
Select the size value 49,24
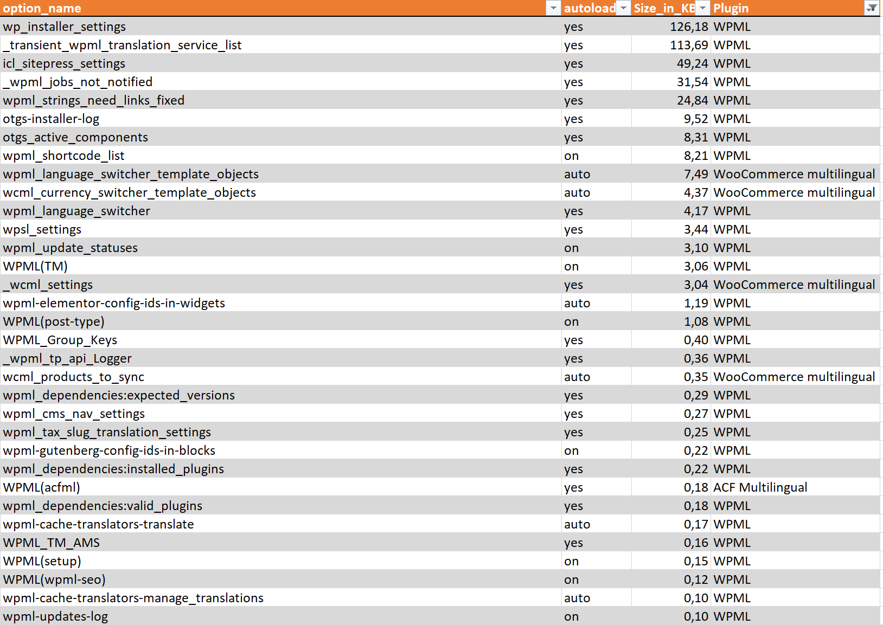(x=671, y=63)
